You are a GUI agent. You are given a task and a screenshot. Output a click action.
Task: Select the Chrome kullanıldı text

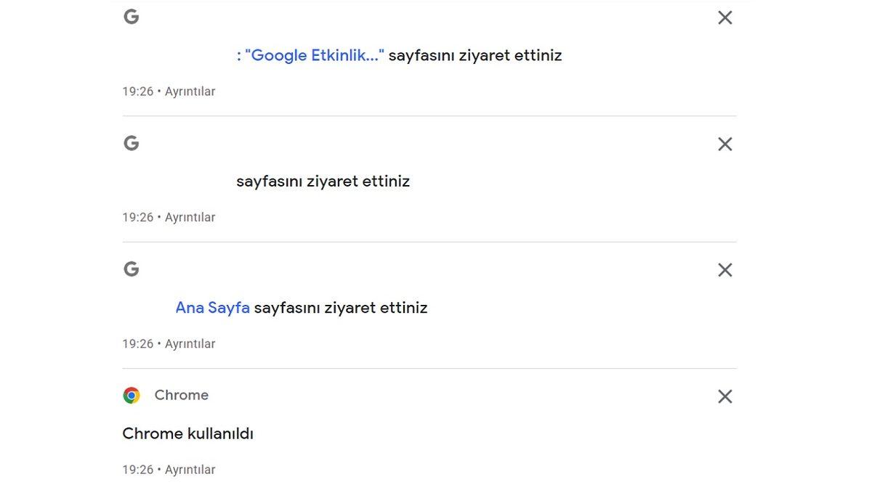(187, 433)
